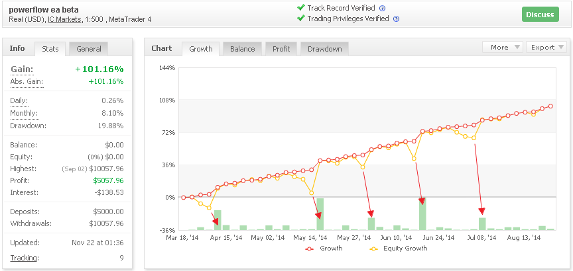The width and height of the screenshot is (573, 271).
Task: Expand the Export dropdown
Action: pos(546,48)
